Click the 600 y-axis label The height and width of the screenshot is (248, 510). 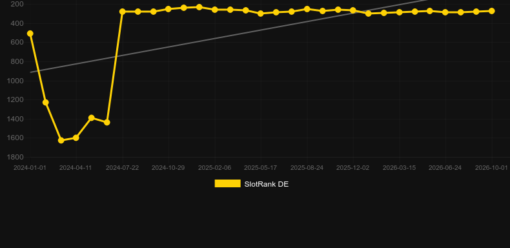[17, 43]
